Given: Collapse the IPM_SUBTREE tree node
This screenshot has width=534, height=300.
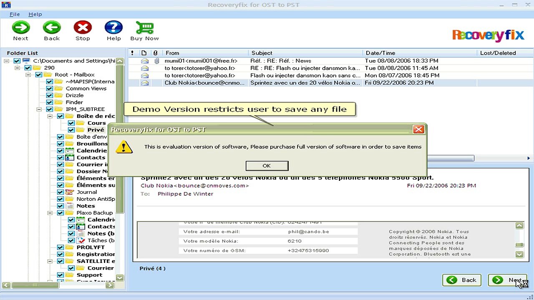Looking at the screenshot, I should [39, 109].
